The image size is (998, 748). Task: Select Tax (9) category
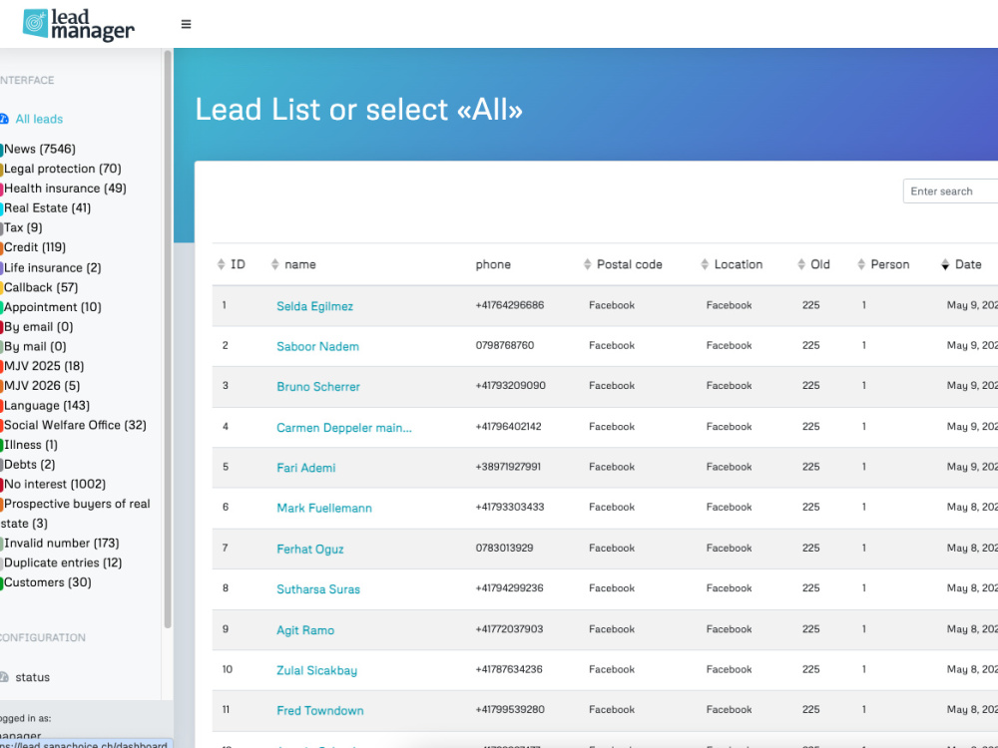pos(23,227)
